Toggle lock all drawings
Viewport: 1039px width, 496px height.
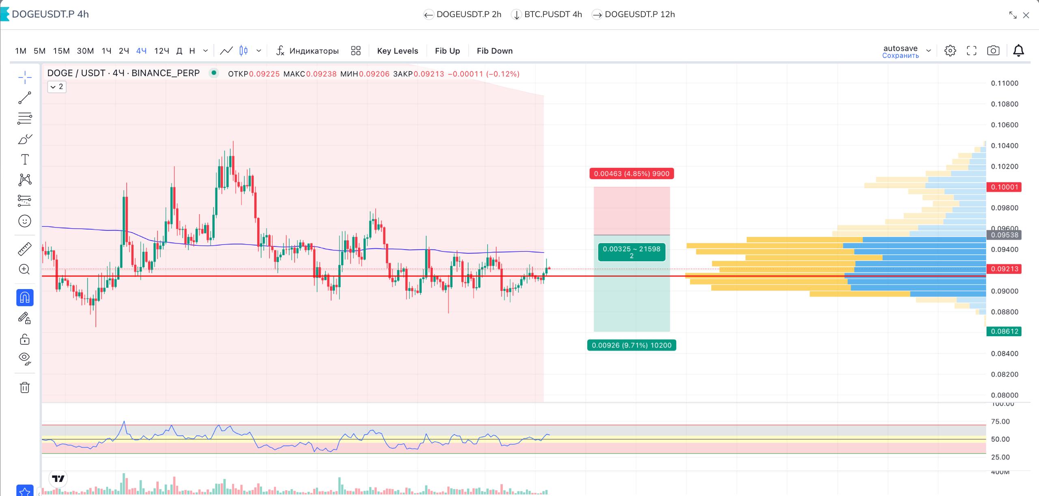point(25,339)
